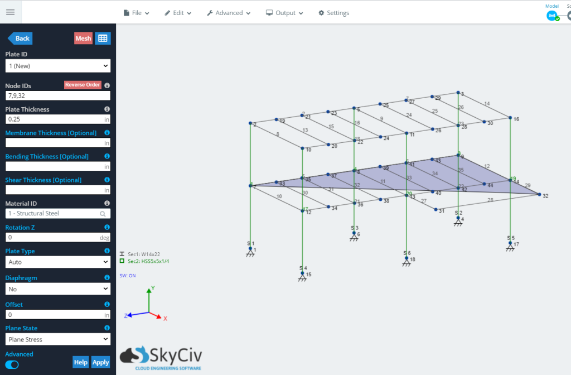This screenshot has width=571, height=375.
Task: Click the Material ID search icon
Action: click(x=103, y=214)
